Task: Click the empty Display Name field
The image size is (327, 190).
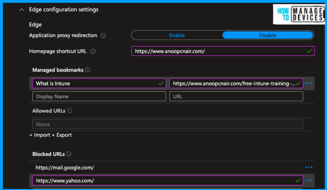Action: tap(99, 96)
